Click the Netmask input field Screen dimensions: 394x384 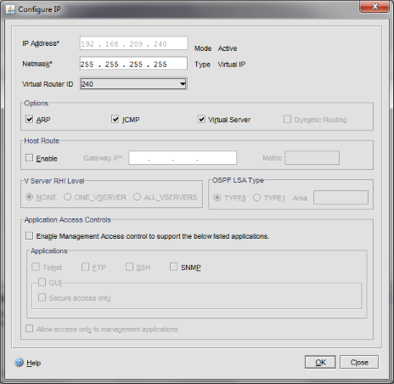[x=133, y=64]
